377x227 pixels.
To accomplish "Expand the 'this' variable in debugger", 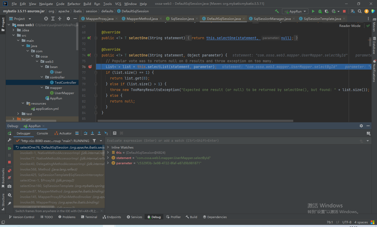I will pos(108,152).
